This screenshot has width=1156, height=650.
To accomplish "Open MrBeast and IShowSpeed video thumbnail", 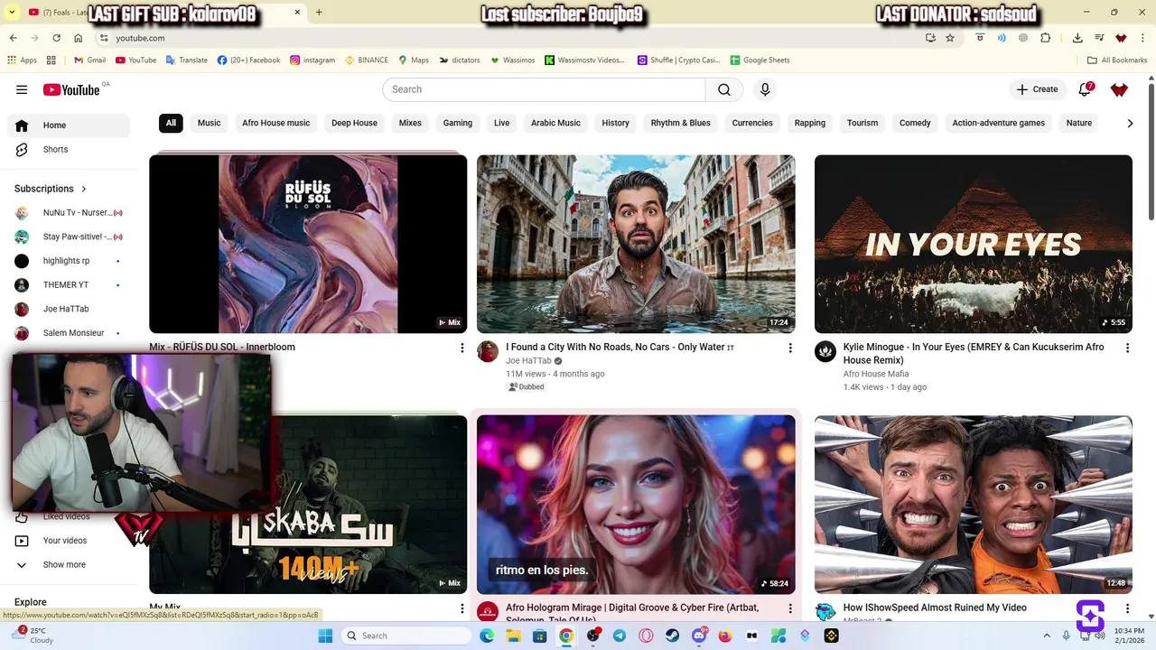I will [x=974, y=505].
